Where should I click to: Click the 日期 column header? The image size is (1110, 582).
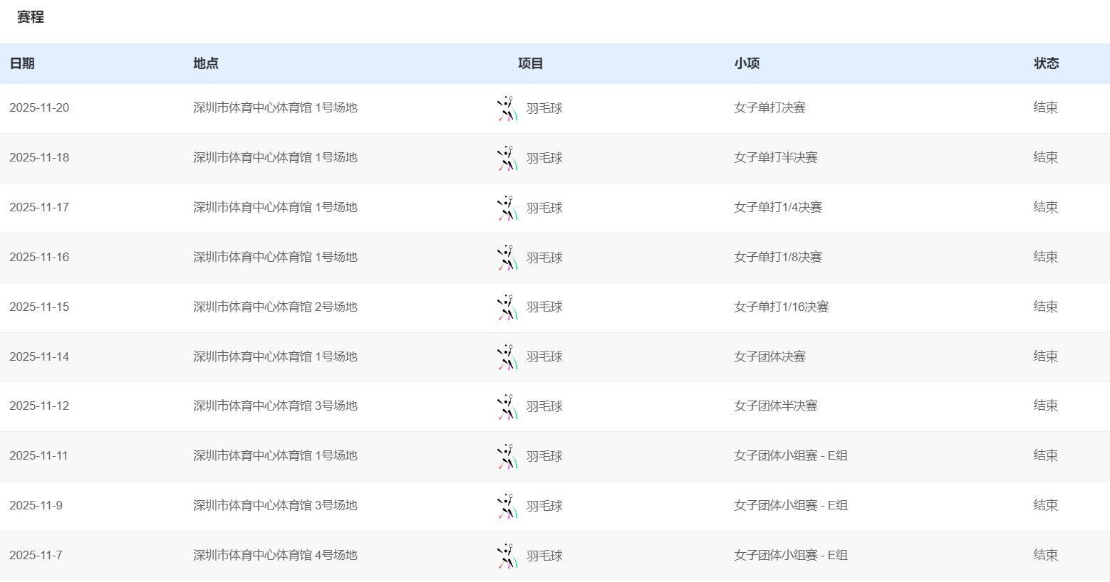pos(22,63)
